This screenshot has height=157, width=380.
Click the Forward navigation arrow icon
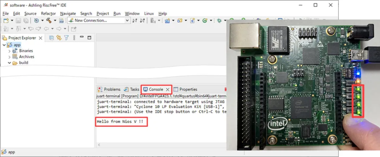[59, 29]
